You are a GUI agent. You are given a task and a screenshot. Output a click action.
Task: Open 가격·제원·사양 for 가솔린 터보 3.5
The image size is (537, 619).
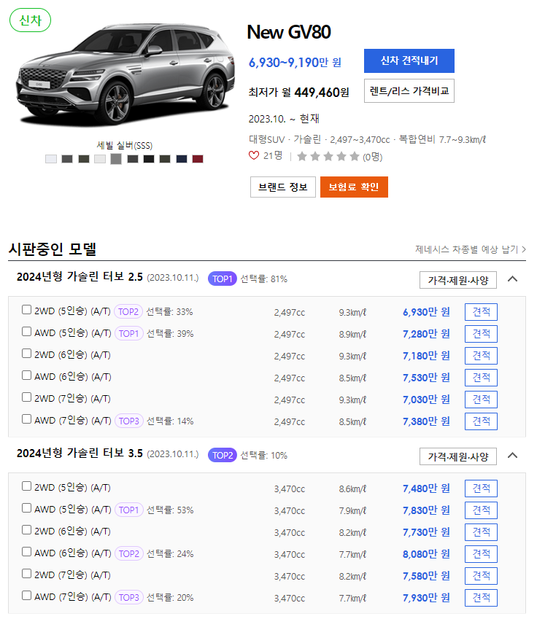458,456
